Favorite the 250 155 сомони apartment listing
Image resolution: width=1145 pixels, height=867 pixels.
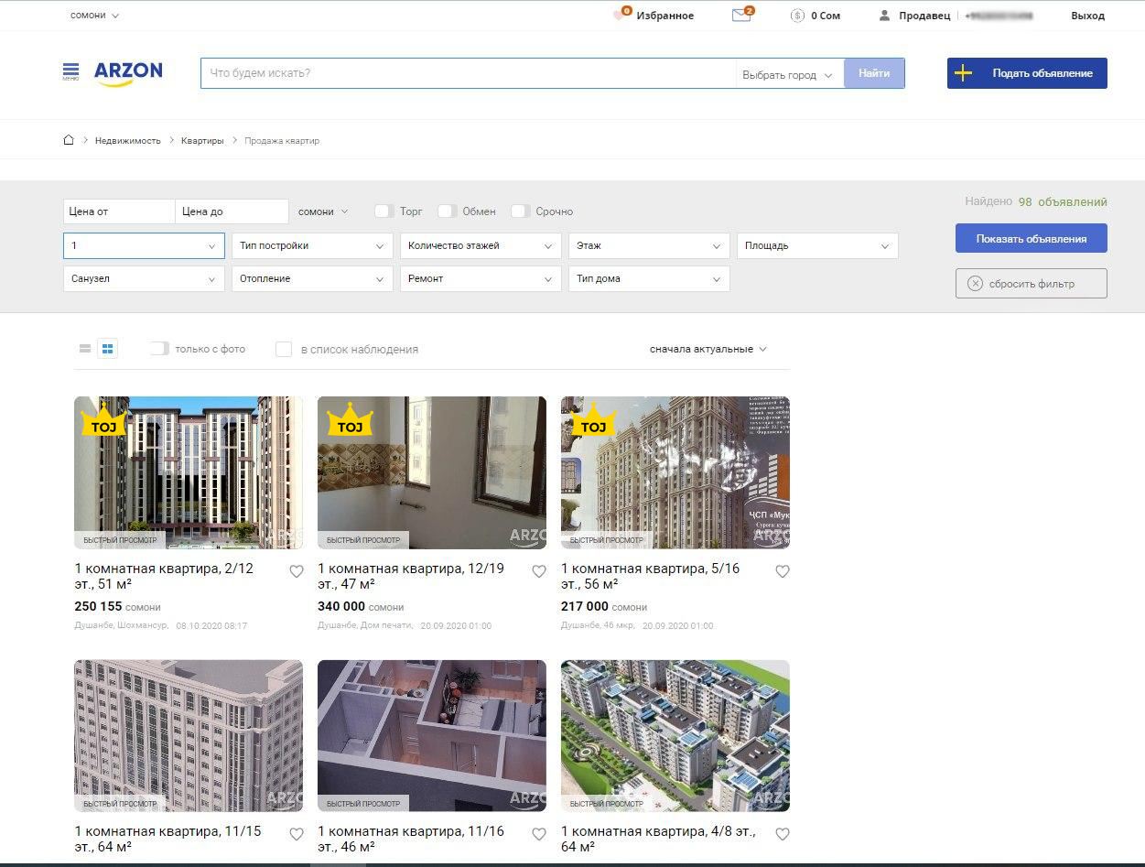(296, 571)
